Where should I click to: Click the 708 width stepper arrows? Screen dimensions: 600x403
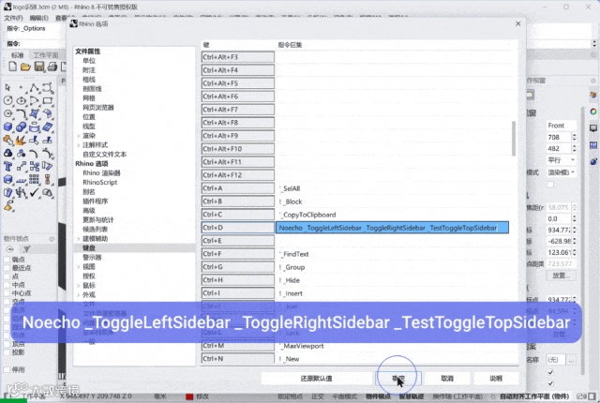point(574,137)
